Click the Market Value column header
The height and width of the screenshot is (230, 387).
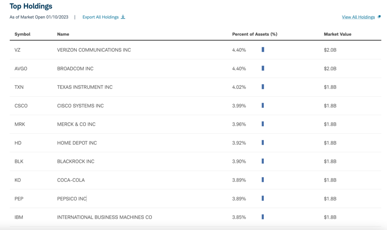pos(337,34)
